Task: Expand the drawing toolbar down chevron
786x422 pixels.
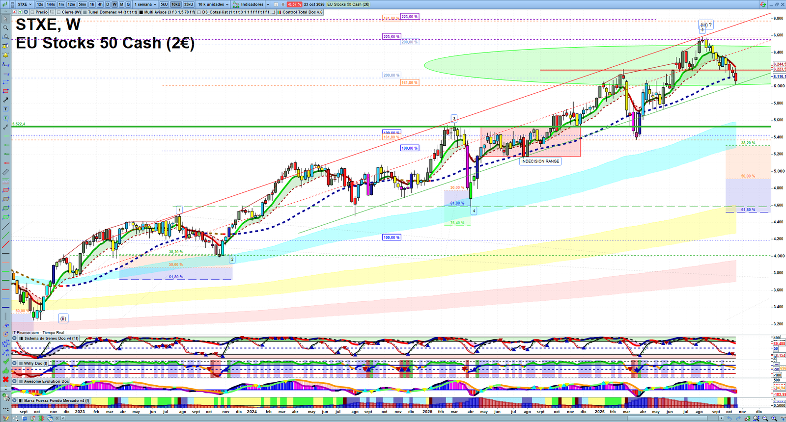Action: pos(5,389)
